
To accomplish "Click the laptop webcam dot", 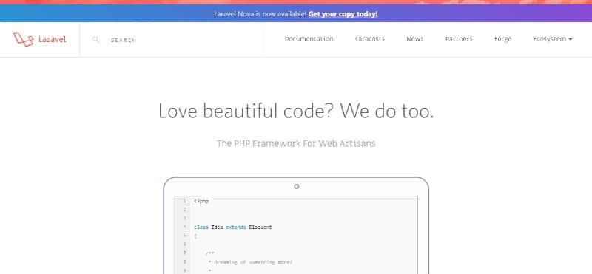I will point(297,187).
